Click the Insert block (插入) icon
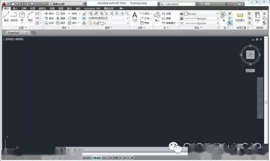 click(x=157, y=16)
